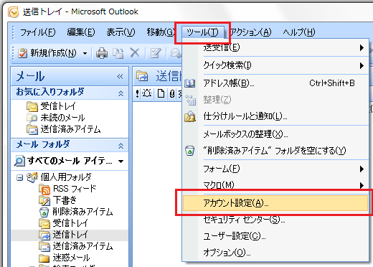Image resolution: width=373 pixels, height=267 pixels.
Task: Open the ファイル(F) menu
Action: click(37, 32)
